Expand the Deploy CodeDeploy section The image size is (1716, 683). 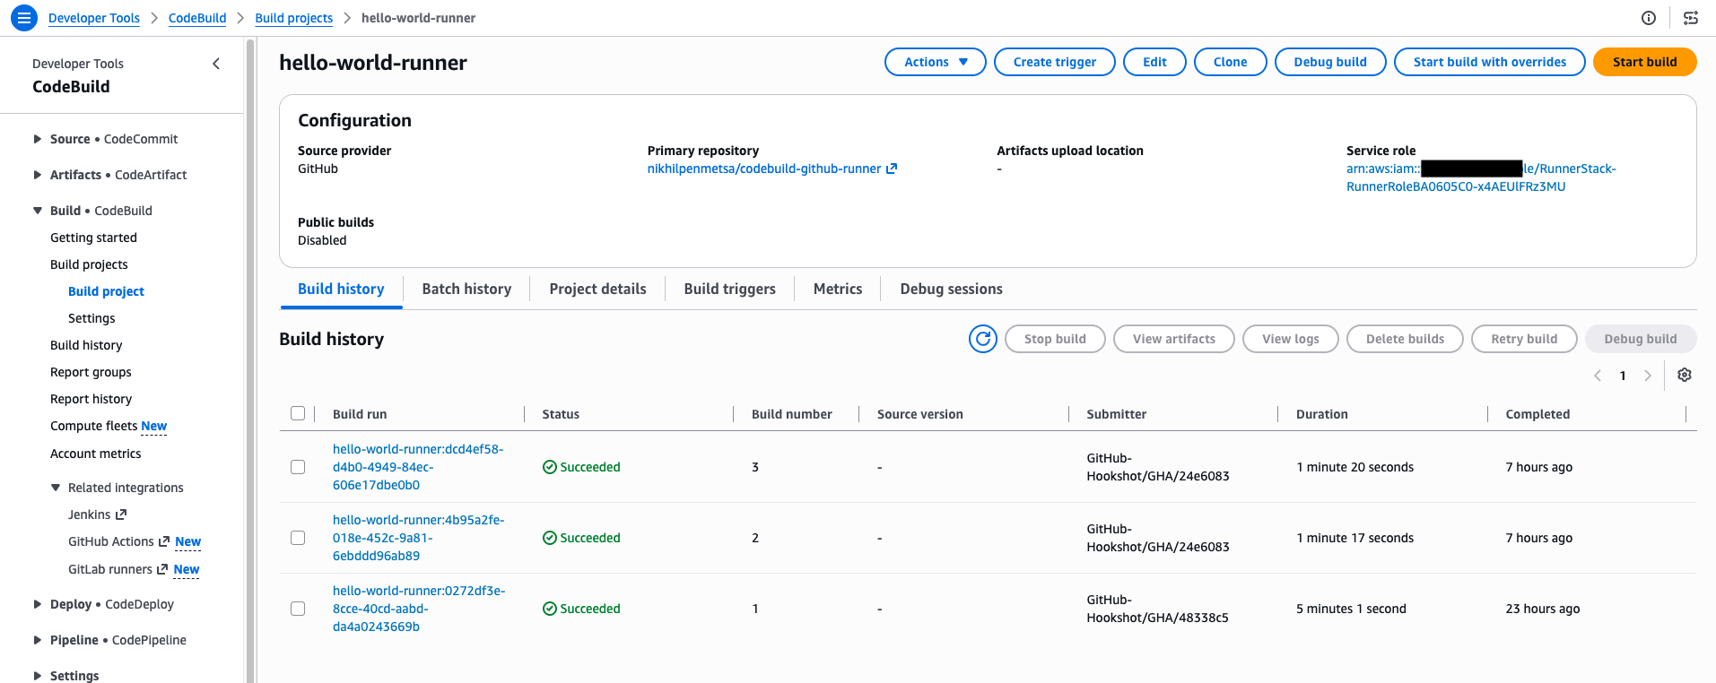pyautogui.click(x=38, y=604)
